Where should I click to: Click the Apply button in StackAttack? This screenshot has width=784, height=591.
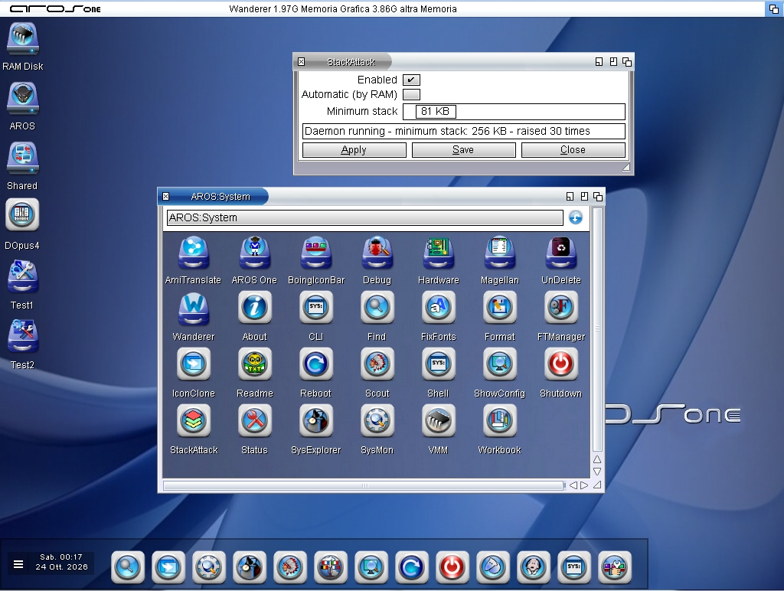[354, 150]
